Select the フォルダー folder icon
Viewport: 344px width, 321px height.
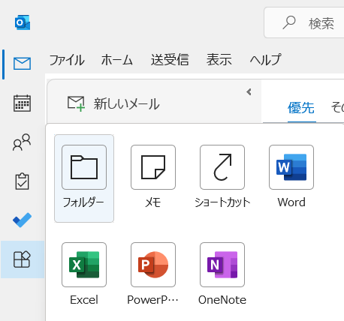[84, 167]
